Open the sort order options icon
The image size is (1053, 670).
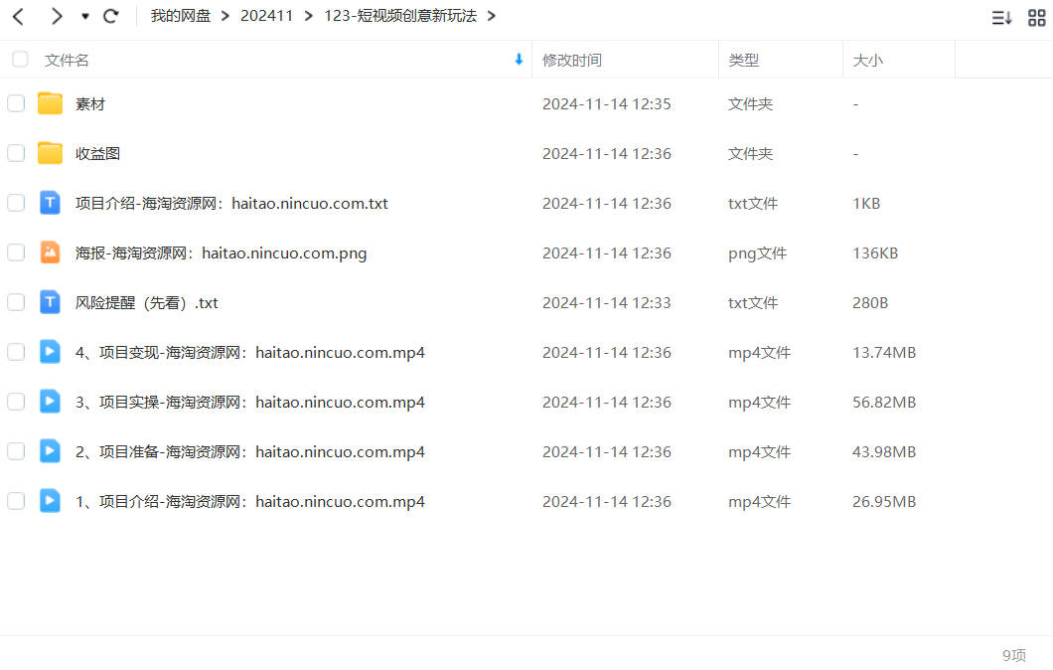[1001, 18]
